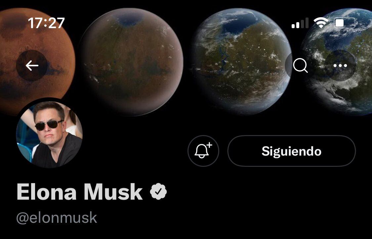Enable notifications with the bell plus icon

(x=203, y=151)
